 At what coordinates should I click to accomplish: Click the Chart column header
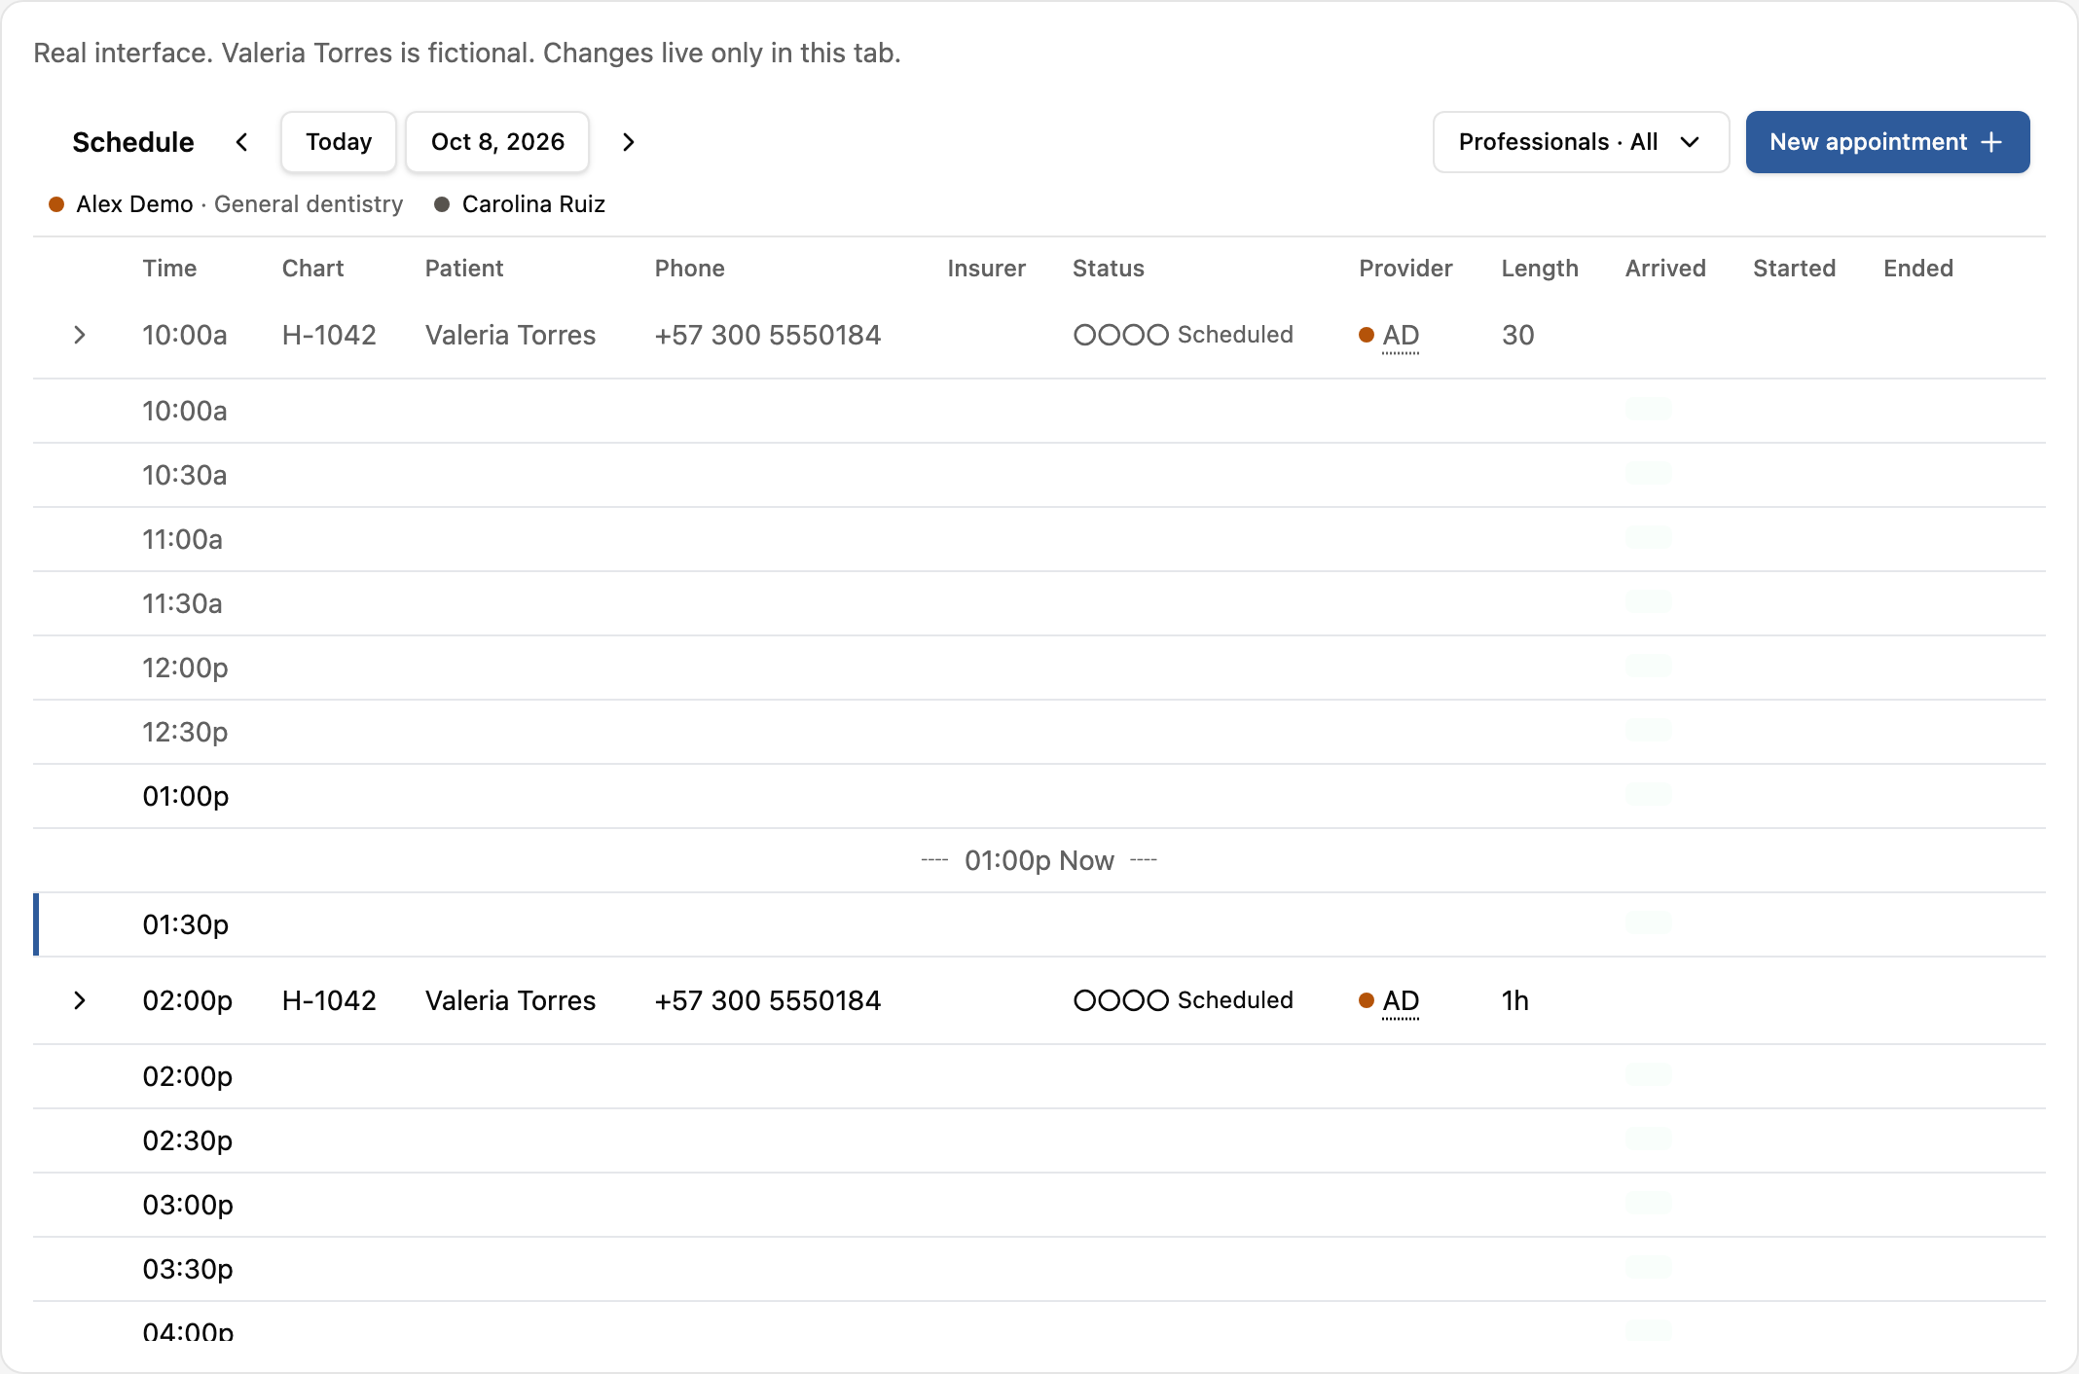tap(312, 269)
